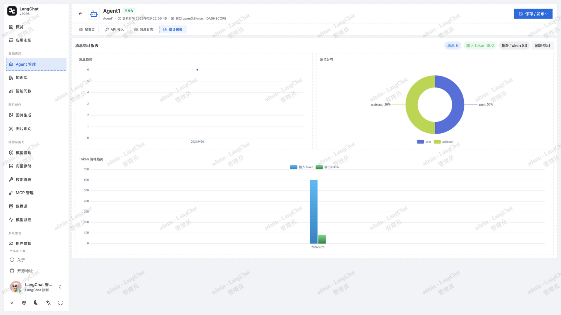The height and width of the screenshot is (315, 561).
Task: Click the blue user donut segment
Action: pos(458,104)
